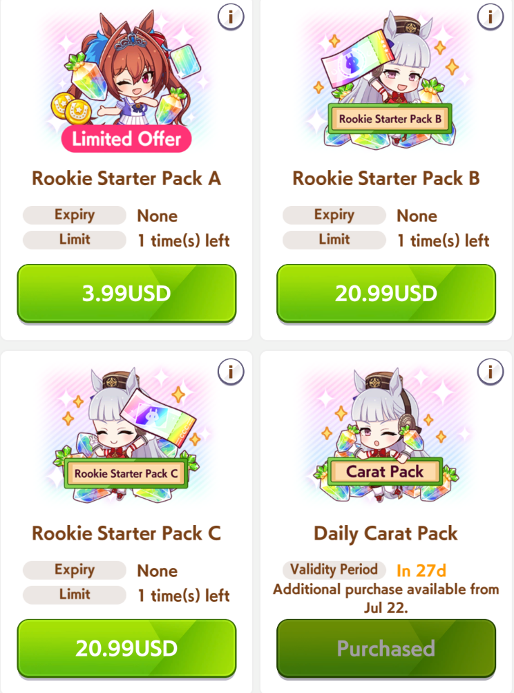
Task: Buy Rookie Starter Pack B for 20.99USD
Action: (x=386, y=294)
